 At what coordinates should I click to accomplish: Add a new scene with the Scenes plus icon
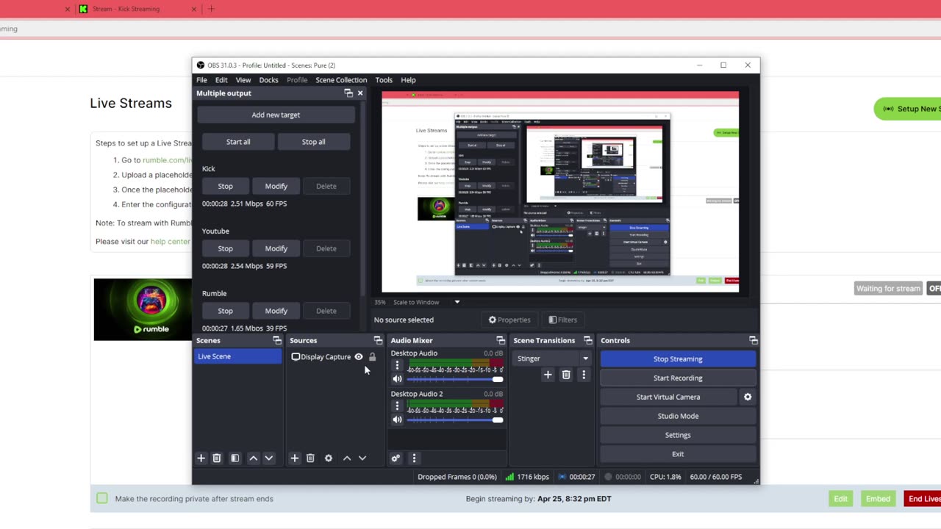[201, 458]
